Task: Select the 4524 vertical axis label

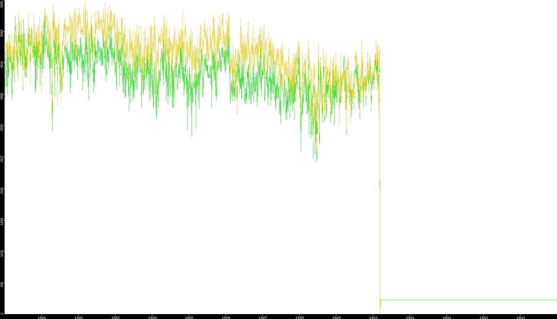Action: click(x=2, y=64)
